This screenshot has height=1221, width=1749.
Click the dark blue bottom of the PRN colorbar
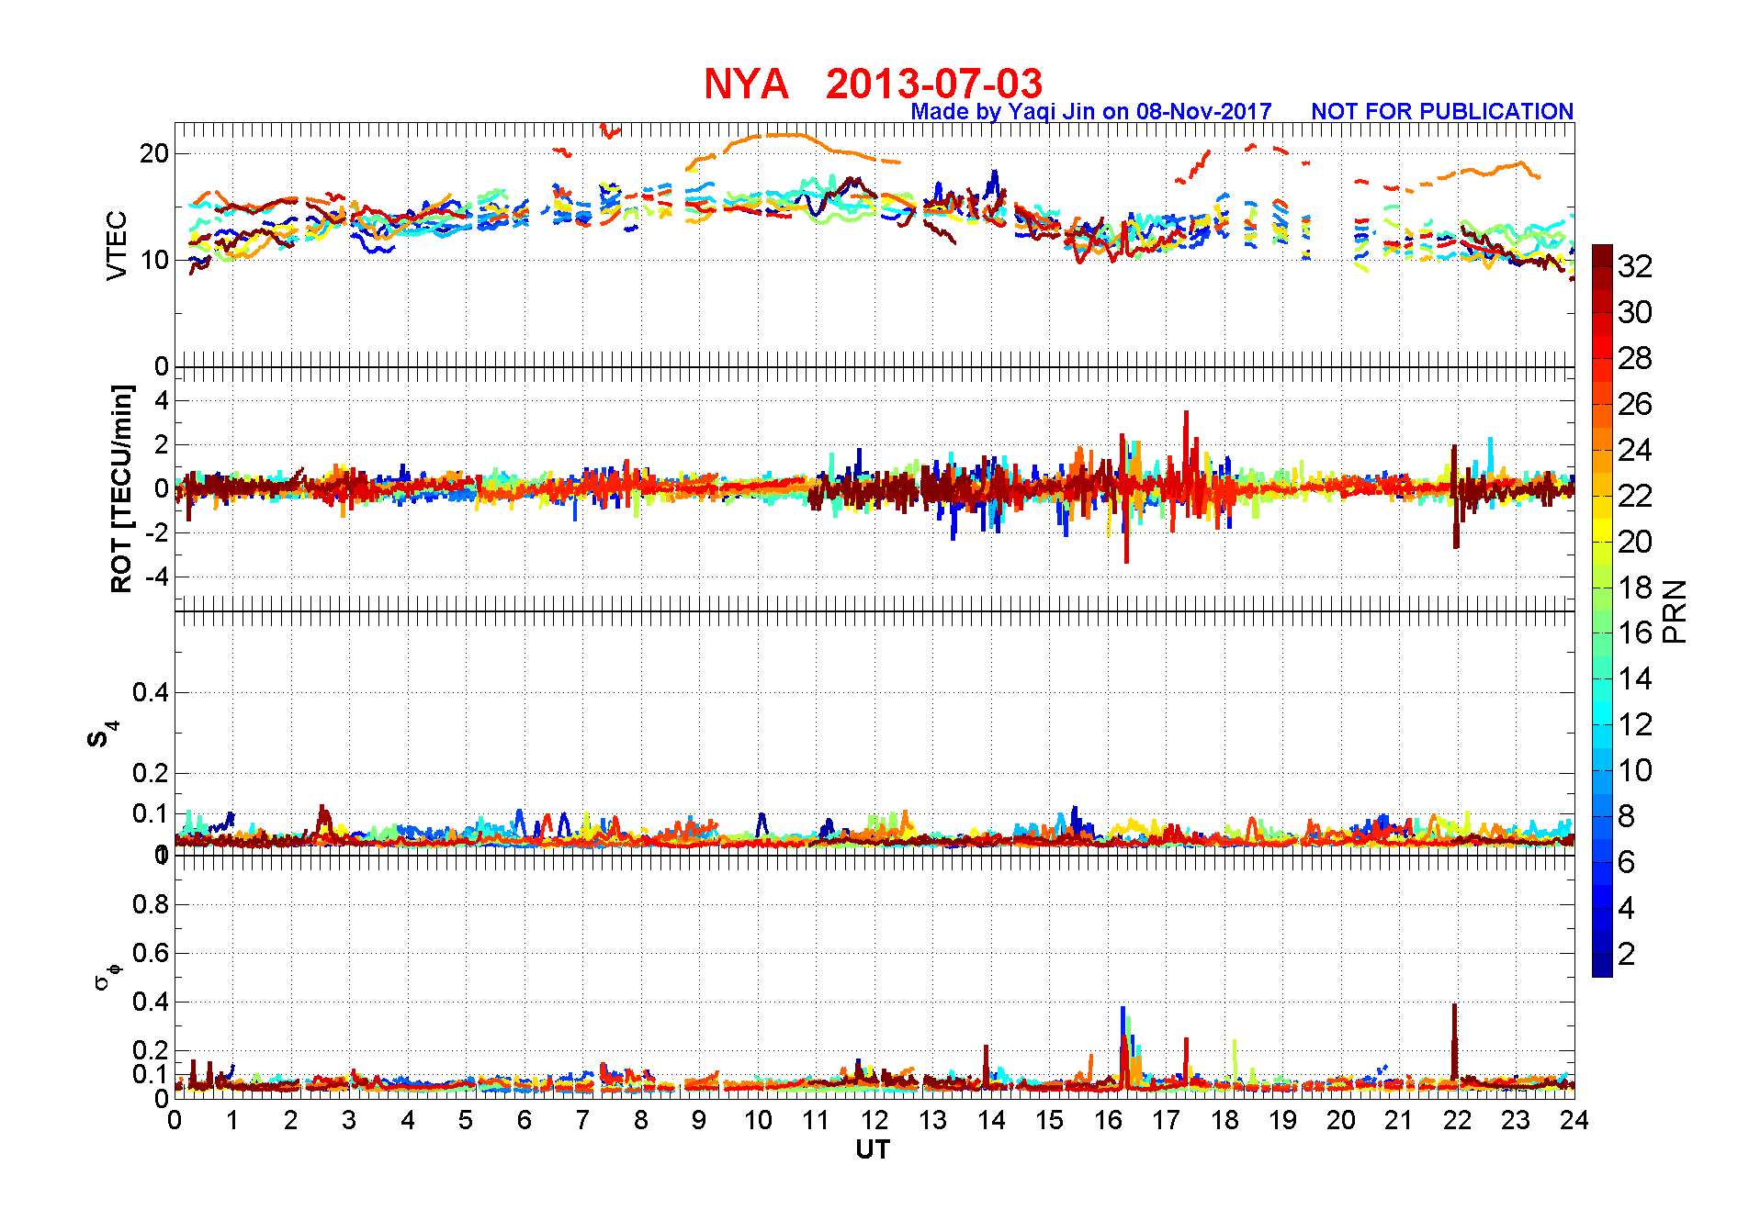click(1602, 966)
